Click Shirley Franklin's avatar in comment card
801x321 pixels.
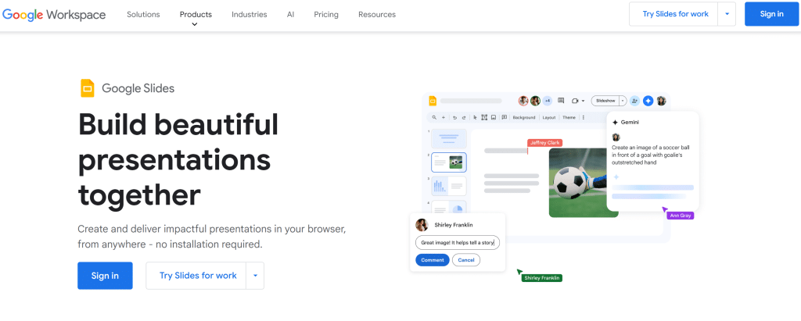coord(422,225)
